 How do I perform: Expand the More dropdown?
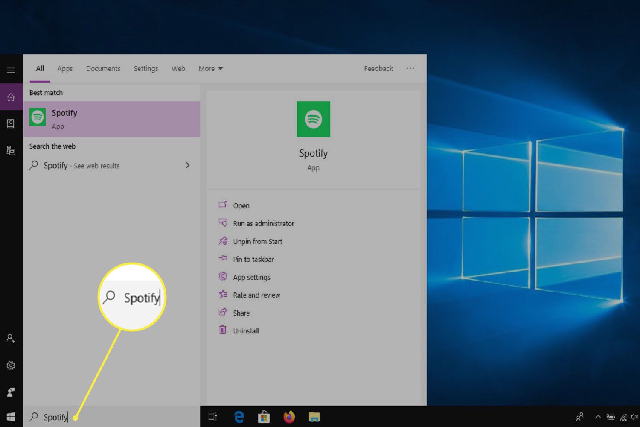click(x=211, y=68)
